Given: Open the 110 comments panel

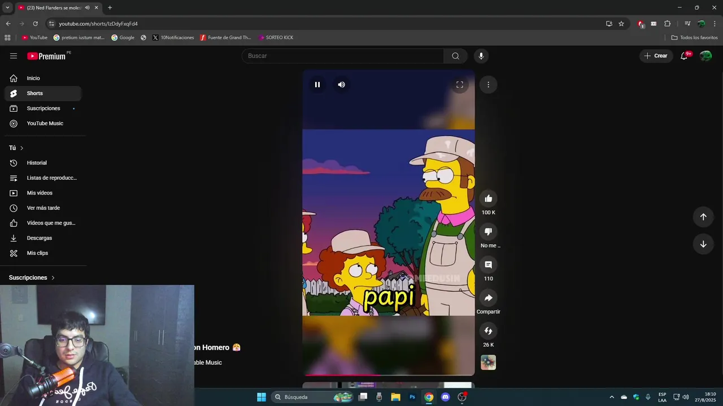Looking at the screenshot, I should [489, 264].
